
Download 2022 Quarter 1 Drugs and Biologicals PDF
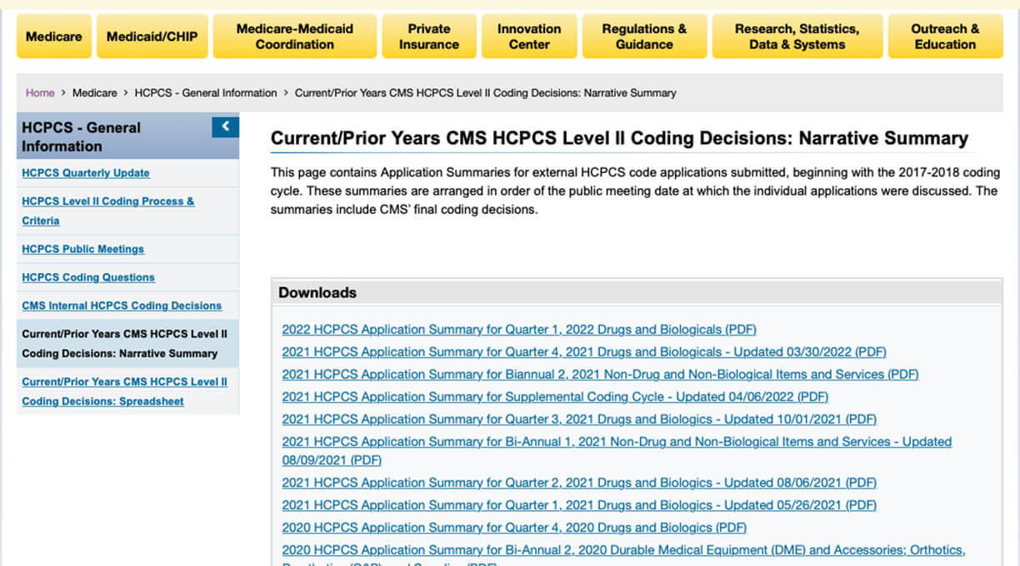(519, 330)
